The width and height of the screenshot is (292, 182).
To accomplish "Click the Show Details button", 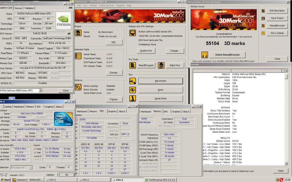I will pyautogui.click(x=277, y=33).
